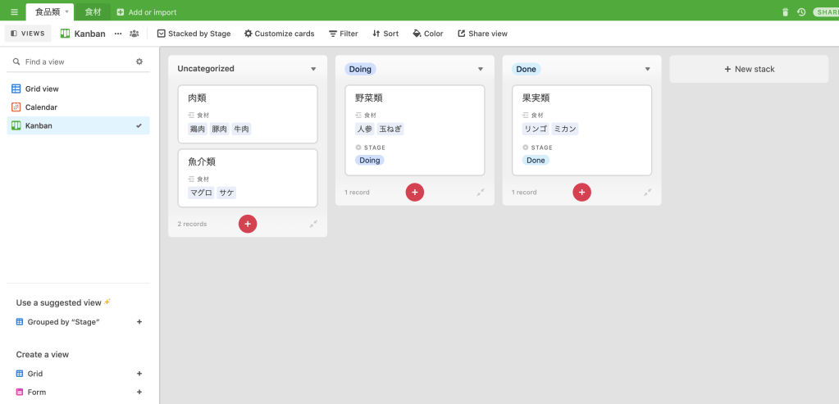The image size is (839, 404).
Task: Open the revision history clock icon
Action: pos(801,12)
